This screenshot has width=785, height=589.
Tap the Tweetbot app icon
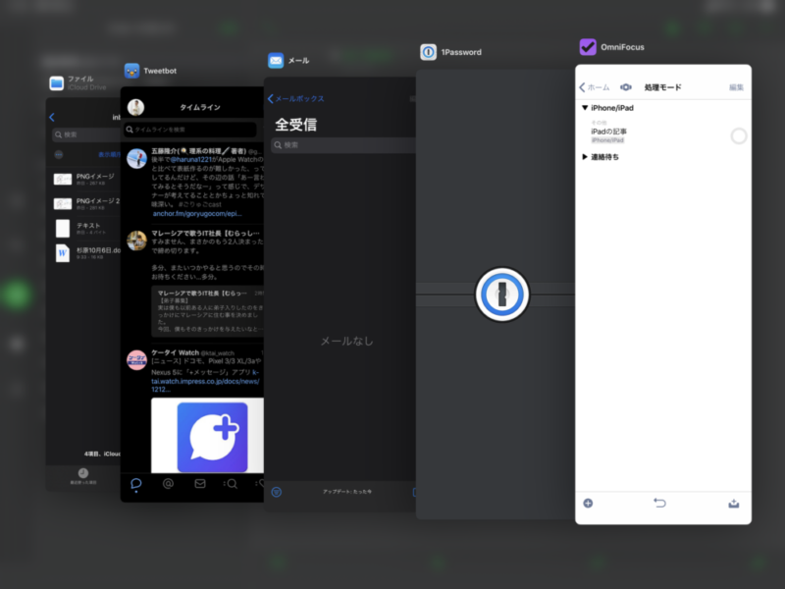tap(131, 71)
